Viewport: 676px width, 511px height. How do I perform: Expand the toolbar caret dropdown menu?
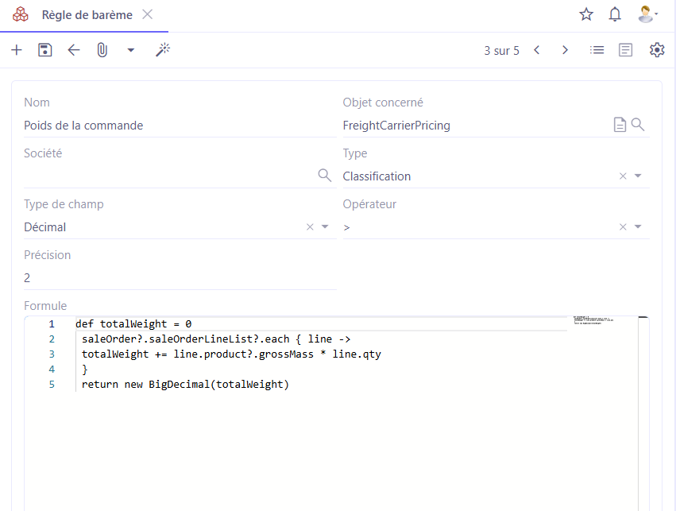(x=131, y=50)
